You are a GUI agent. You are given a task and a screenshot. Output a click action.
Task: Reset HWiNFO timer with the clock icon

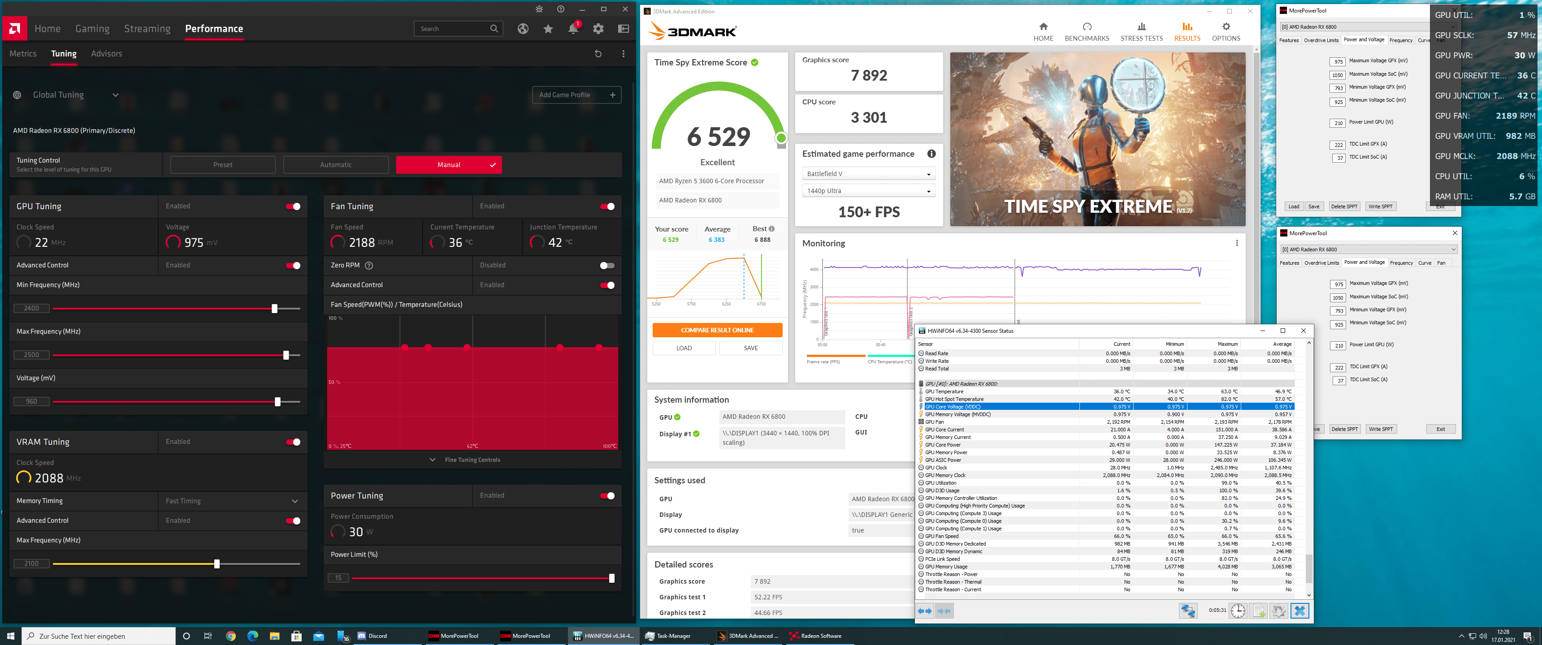[x=1238, y=611]
